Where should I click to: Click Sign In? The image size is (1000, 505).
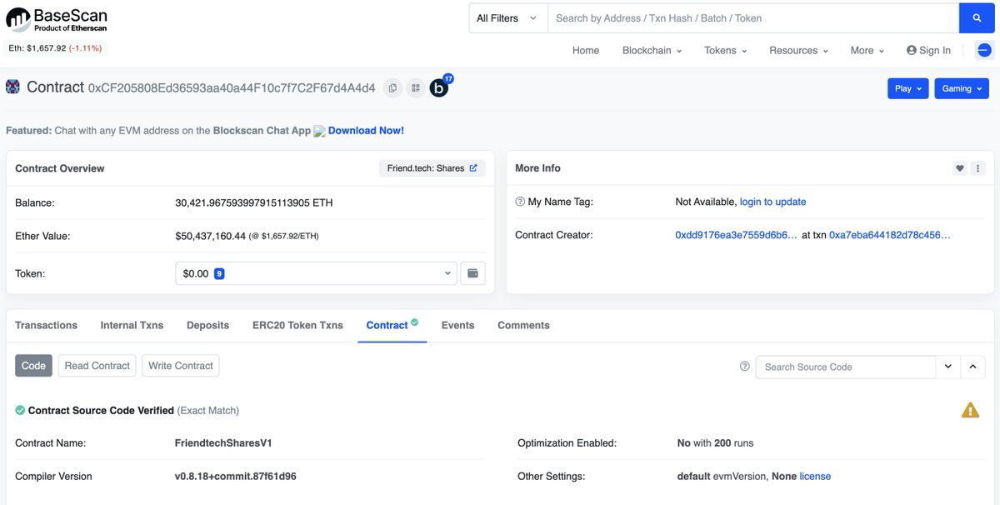pos(935,50)
